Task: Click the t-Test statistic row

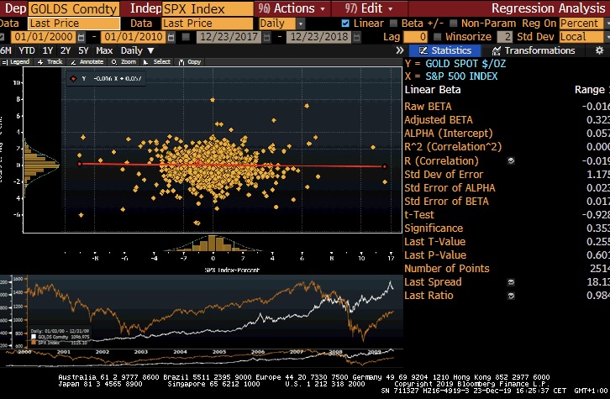Action: (x=507, y=215)
